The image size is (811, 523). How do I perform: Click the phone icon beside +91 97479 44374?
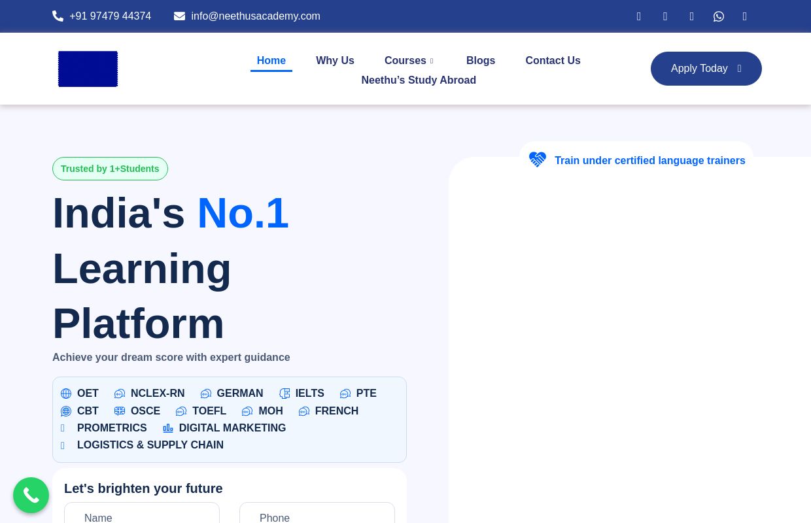point(58,16)
